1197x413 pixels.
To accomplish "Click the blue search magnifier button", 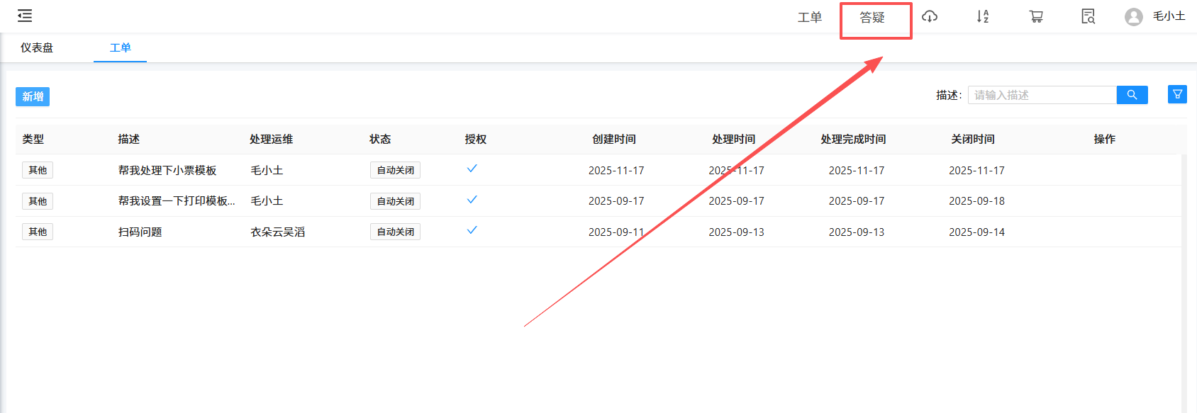I will click(x=1132, y=95).
